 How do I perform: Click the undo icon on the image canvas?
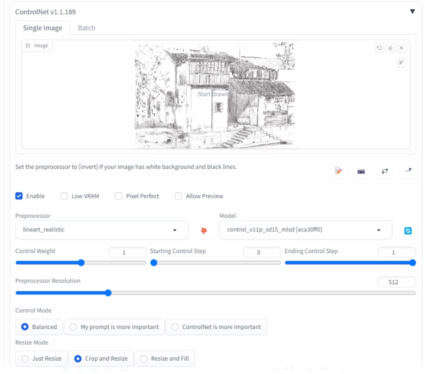pyautogui.click(x=379, y=48)
